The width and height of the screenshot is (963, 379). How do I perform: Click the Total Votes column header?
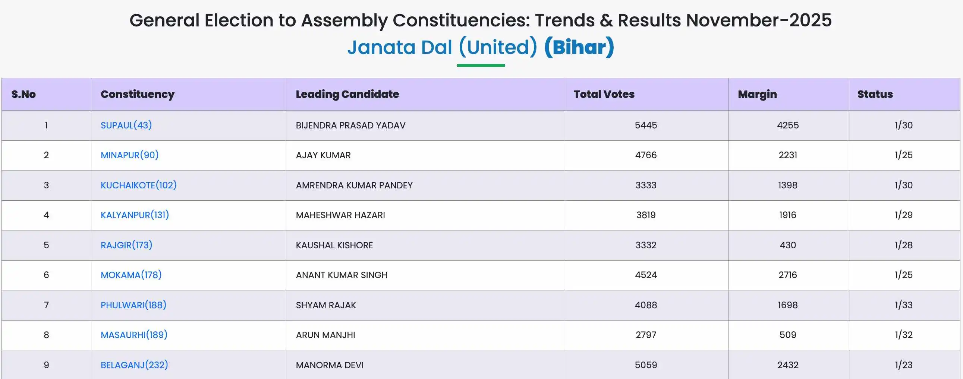604,94
